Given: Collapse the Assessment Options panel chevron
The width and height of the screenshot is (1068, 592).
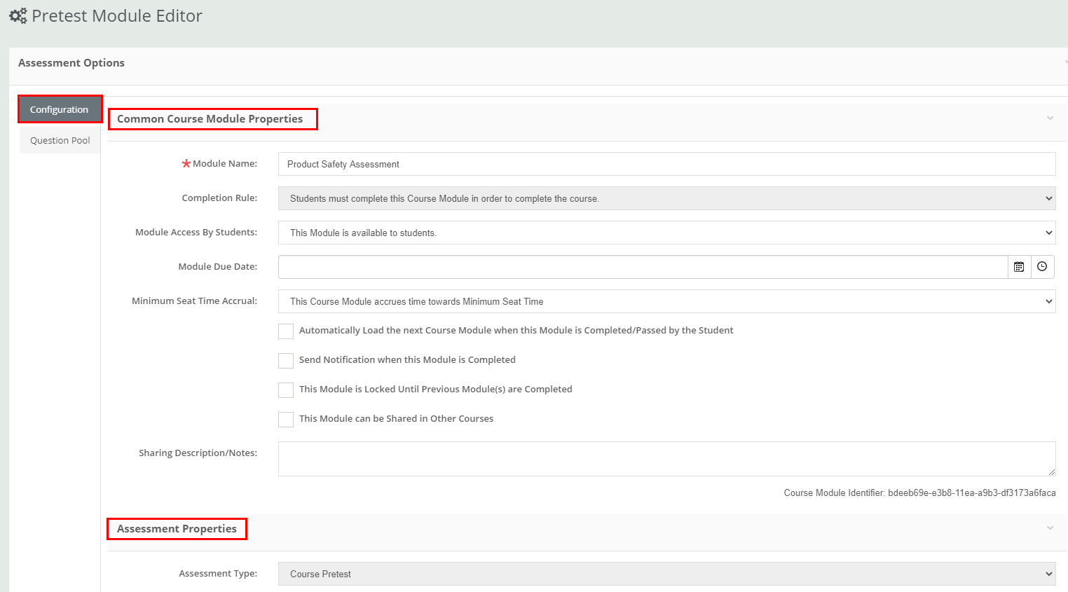Looking at the screenshot, I should (1064, 62).
